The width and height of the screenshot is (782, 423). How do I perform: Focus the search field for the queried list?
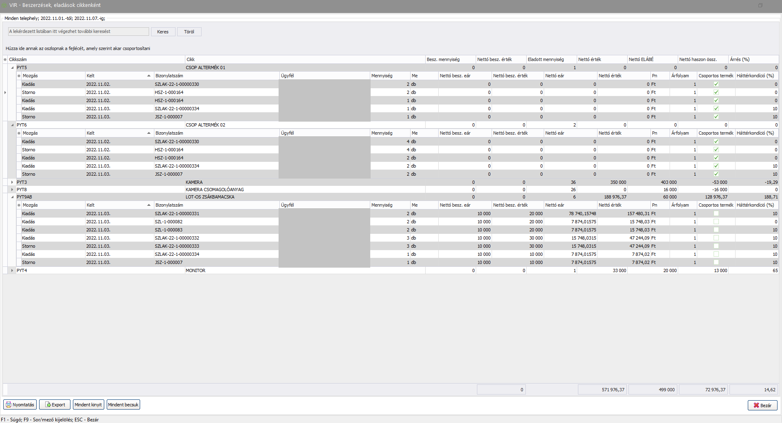tap(78, 31)
